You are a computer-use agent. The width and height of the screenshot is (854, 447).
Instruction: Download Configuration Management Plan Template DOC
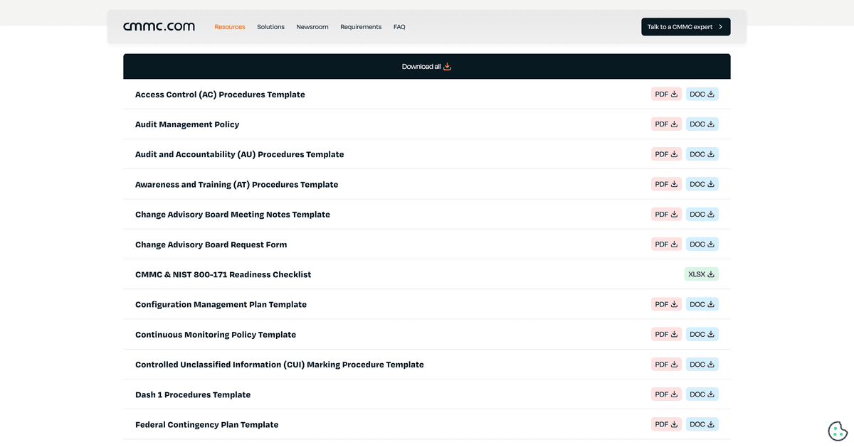(x=702, y=304)
